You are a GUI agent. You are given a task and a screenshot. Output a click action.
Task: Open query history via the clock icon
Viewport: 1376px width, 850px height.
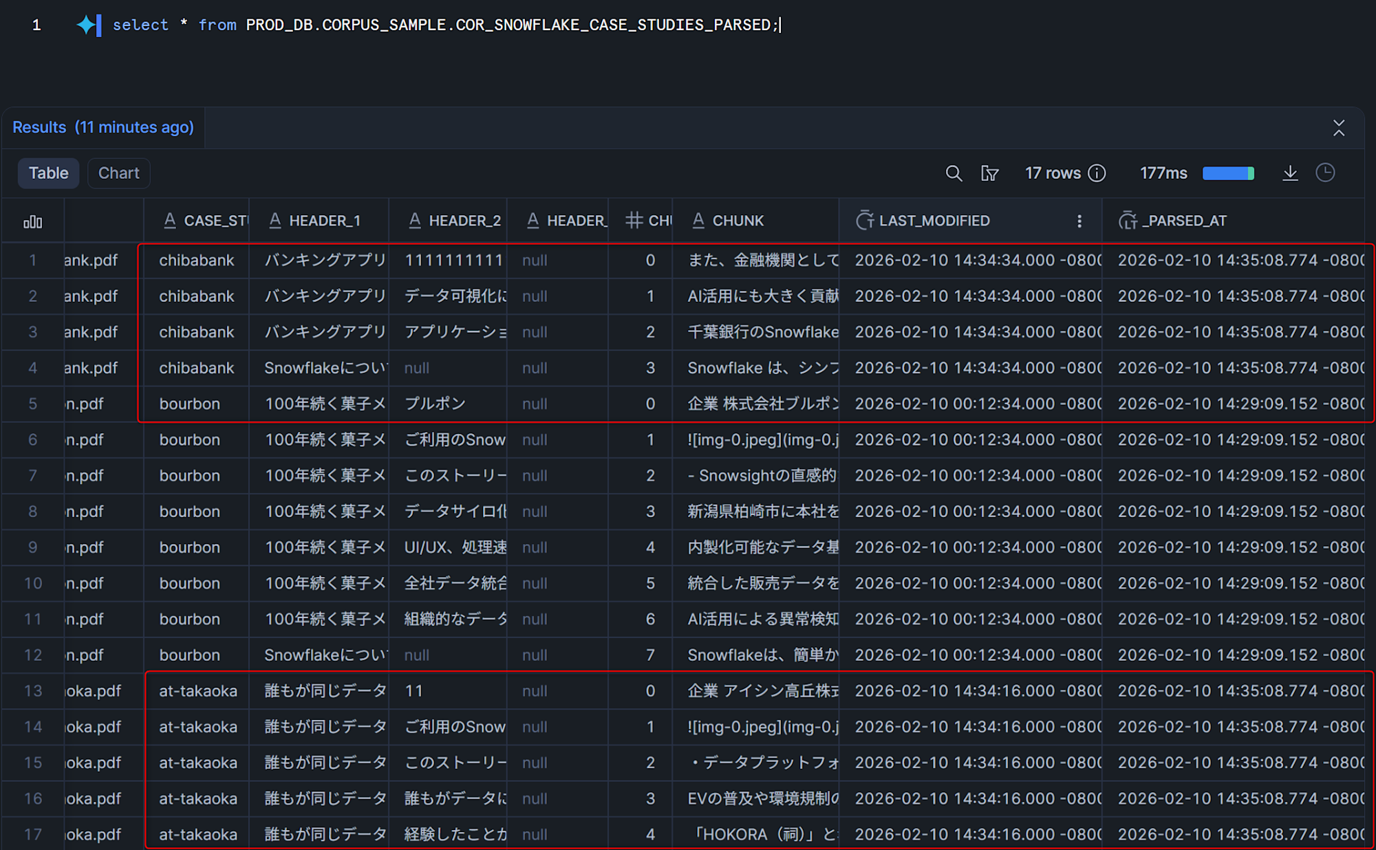click(1326, 173)
